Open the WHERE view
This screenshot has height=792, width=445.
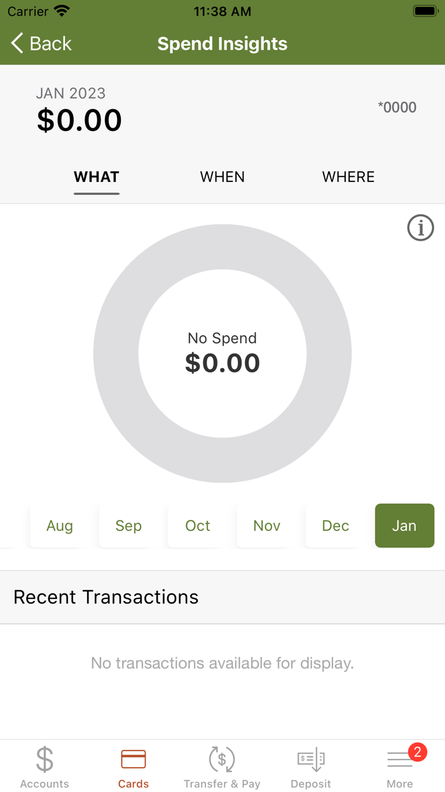click(x=348, y=177)
